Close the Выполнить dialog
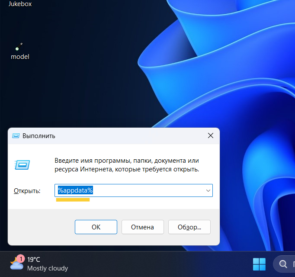 pyautogui.click(x=211, y=135)
